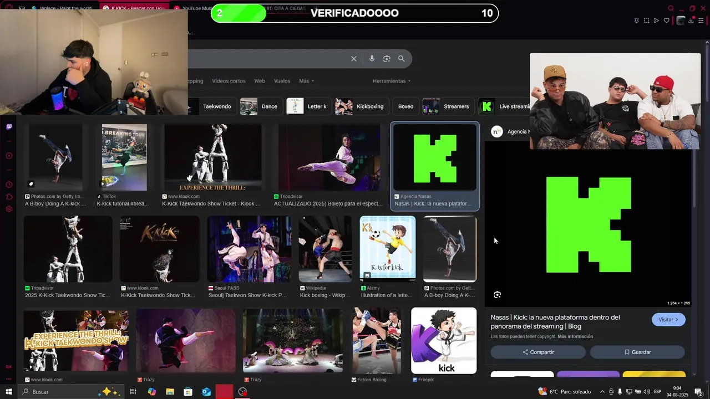This screenshot has height=399, width=710.
Task: Switch to the Web results tab
Action: coord(260,81)
